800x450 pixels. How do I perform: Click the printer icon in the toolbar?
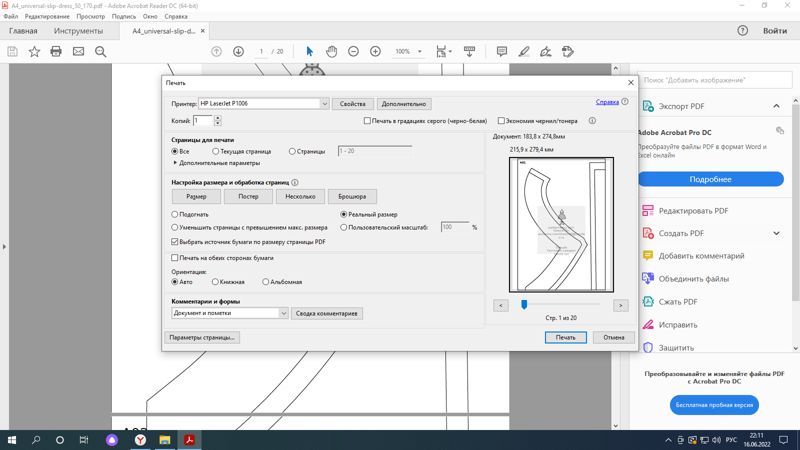(x=56, y=51)
